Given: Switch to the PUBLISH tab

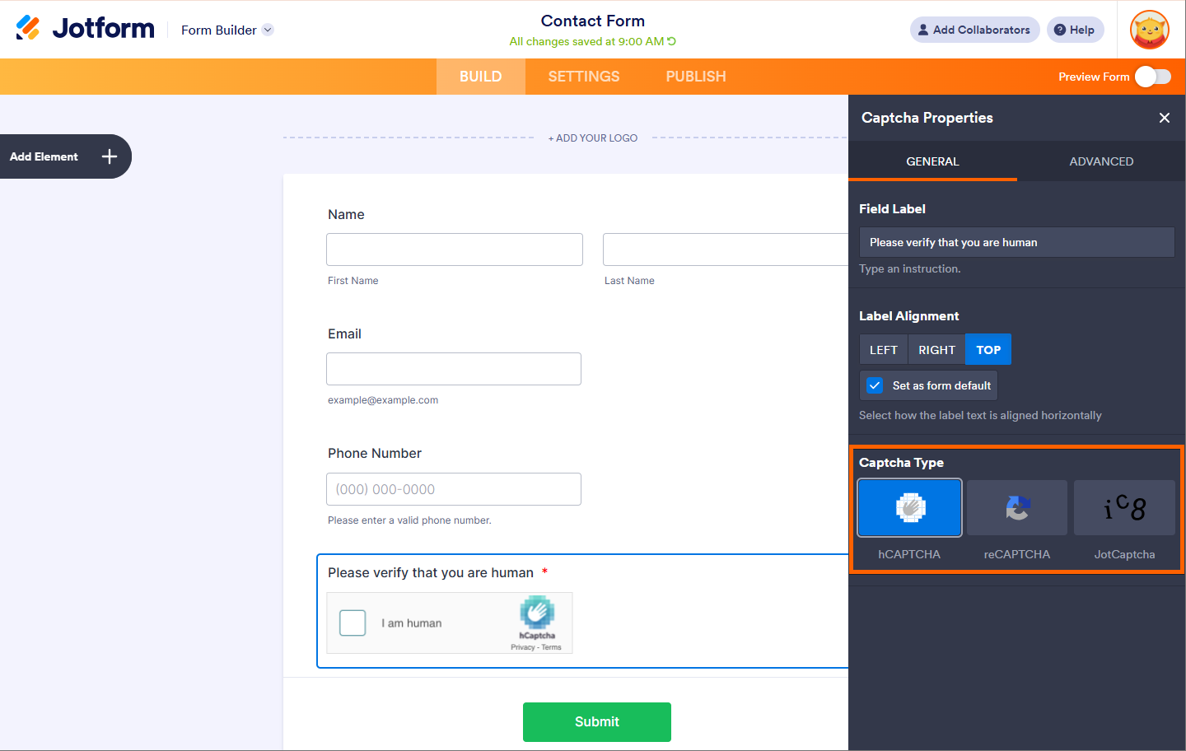Looking at the screenshot, I should pos(696,77).
